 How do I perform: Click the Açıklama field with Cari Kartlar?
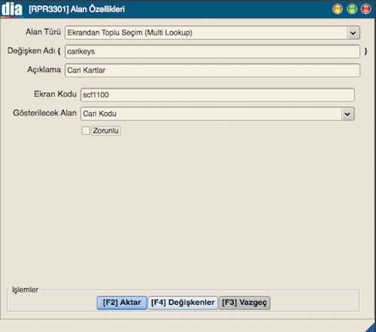(212, 70)
